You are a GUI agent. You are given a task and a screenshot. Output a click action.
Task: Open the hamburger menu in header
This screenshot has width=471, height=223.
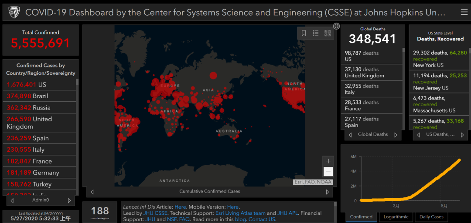pos(464,12)
